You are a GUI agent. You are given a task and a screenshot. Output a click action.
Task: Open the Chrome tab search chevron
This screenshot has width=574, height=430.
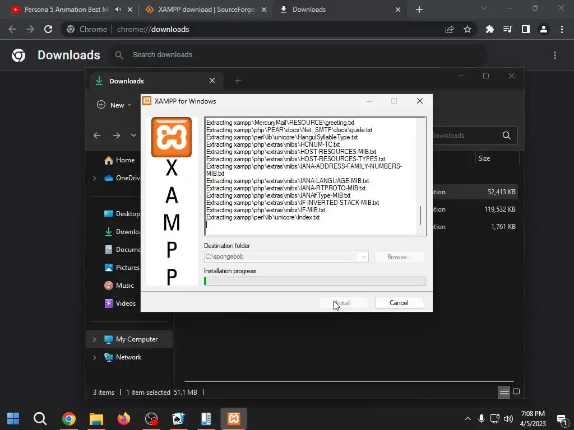[484, 8]
